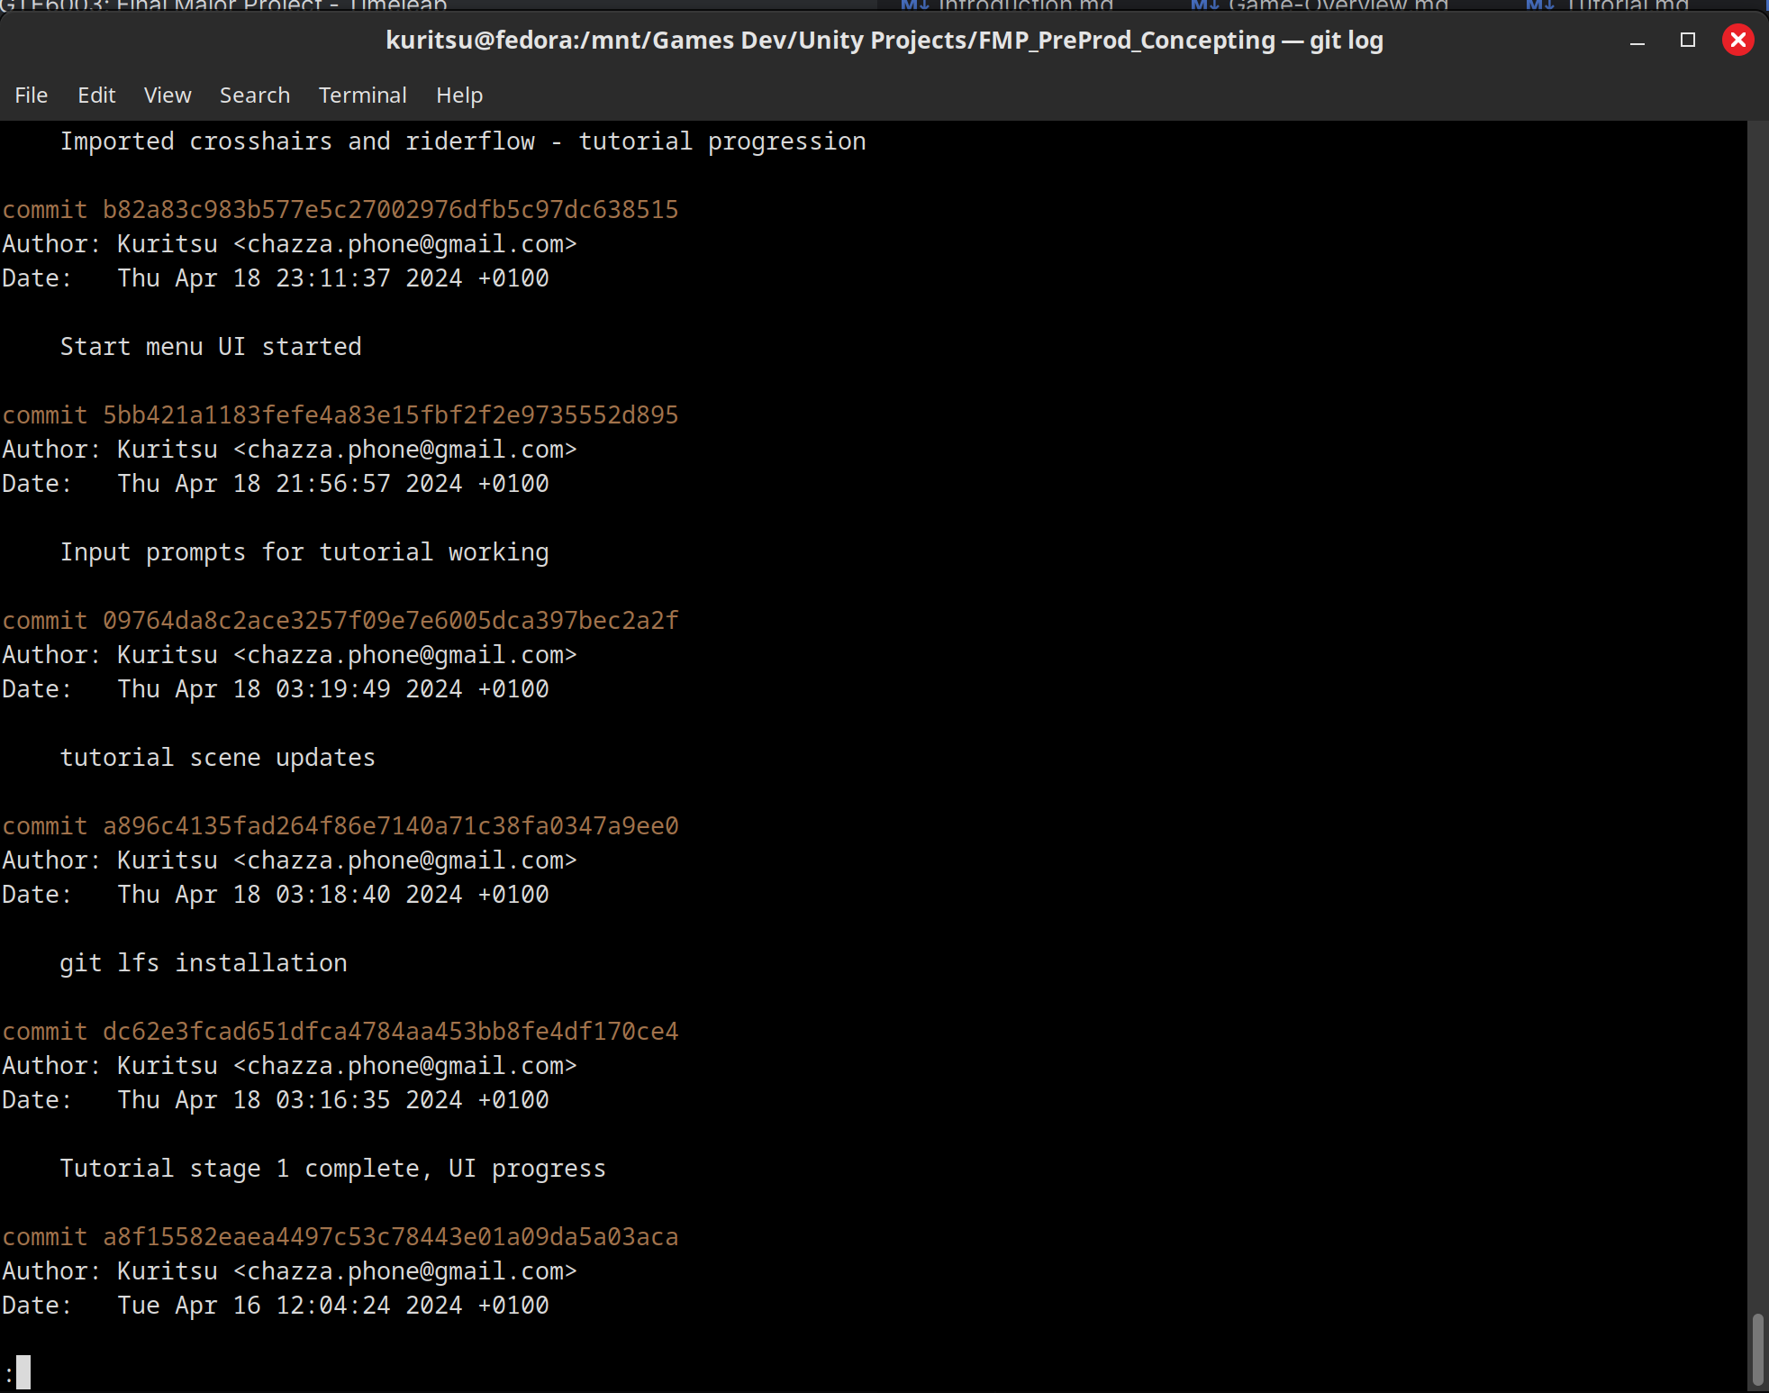The height and width of the screenshot is (1393, 1769).
Task: Open the View menu
Action: pyautogui.click(x=167, y=95)
